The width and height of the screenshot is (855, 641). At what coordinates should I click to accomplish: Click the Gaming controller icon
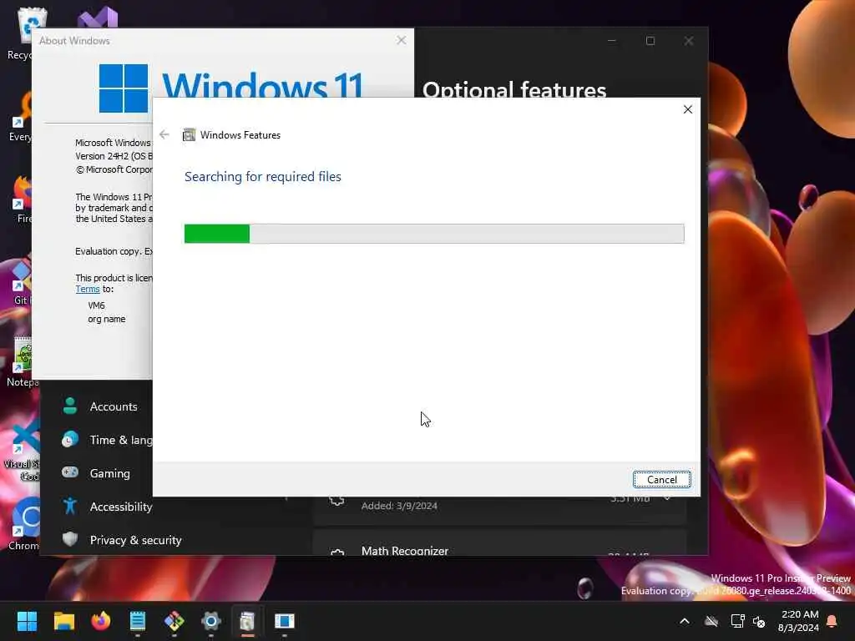pos(70,472)
